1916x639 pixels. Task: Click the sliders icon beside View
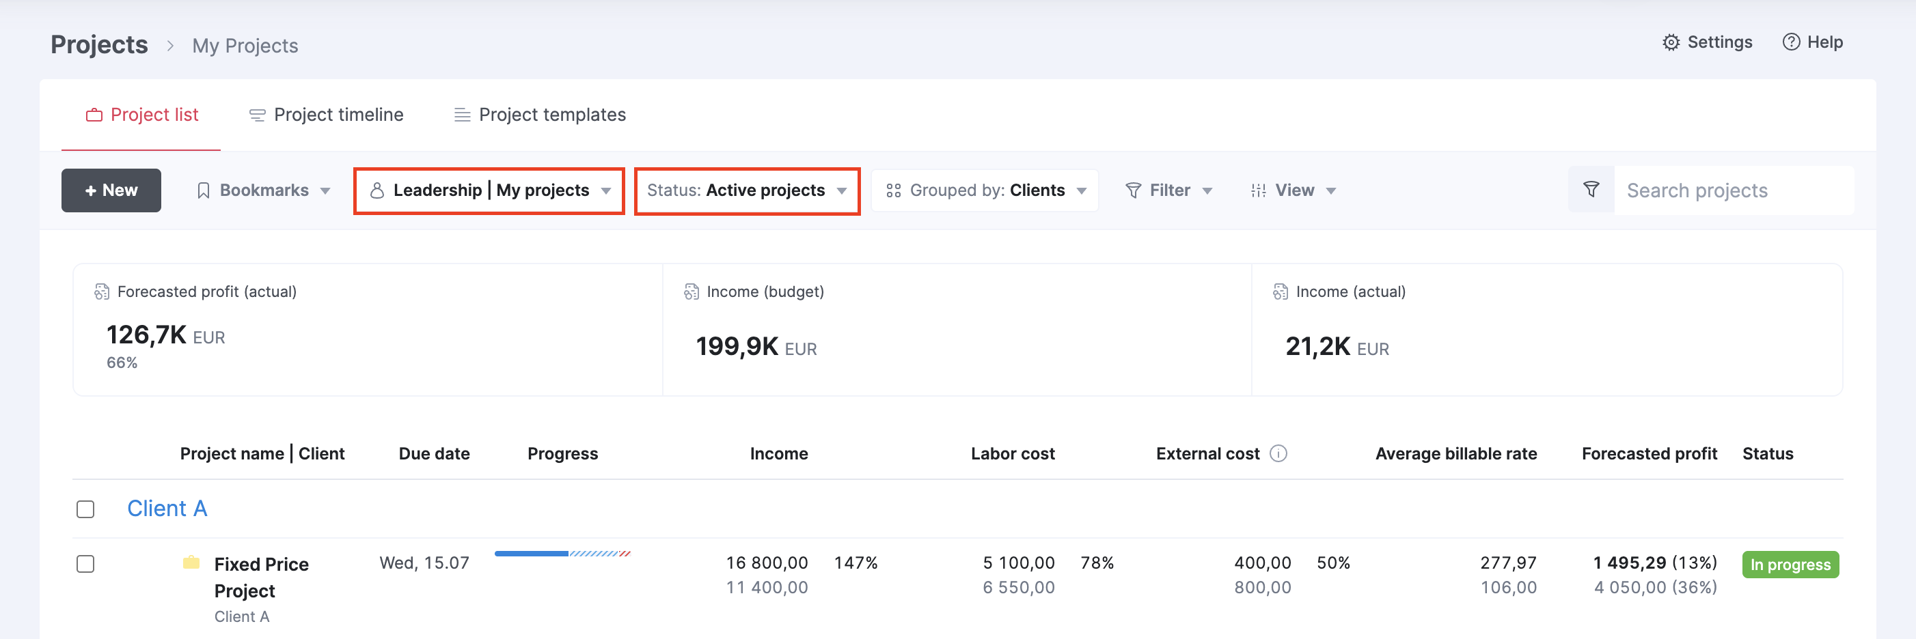tap(1258, 191)
